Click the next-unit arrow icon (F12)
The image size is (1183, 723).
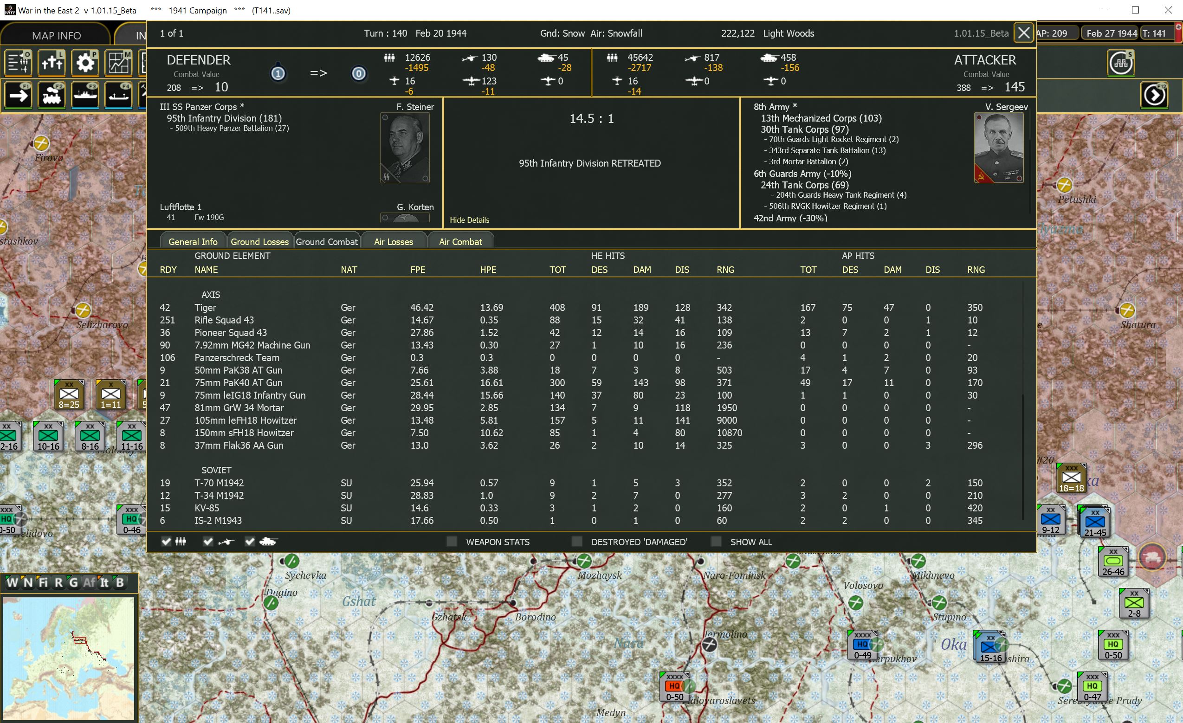click(1154, 95)
